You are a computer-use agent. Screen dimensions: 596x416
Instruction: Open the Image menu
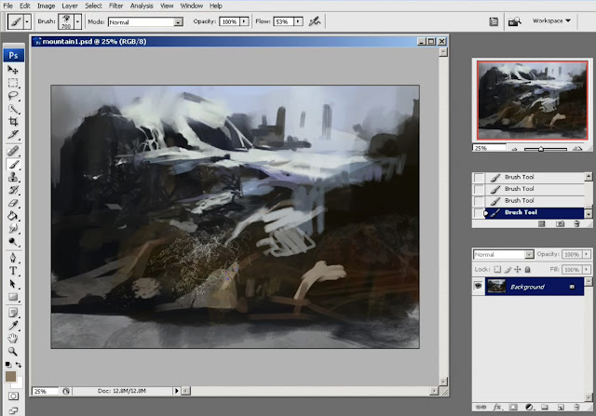click(46, 6)
